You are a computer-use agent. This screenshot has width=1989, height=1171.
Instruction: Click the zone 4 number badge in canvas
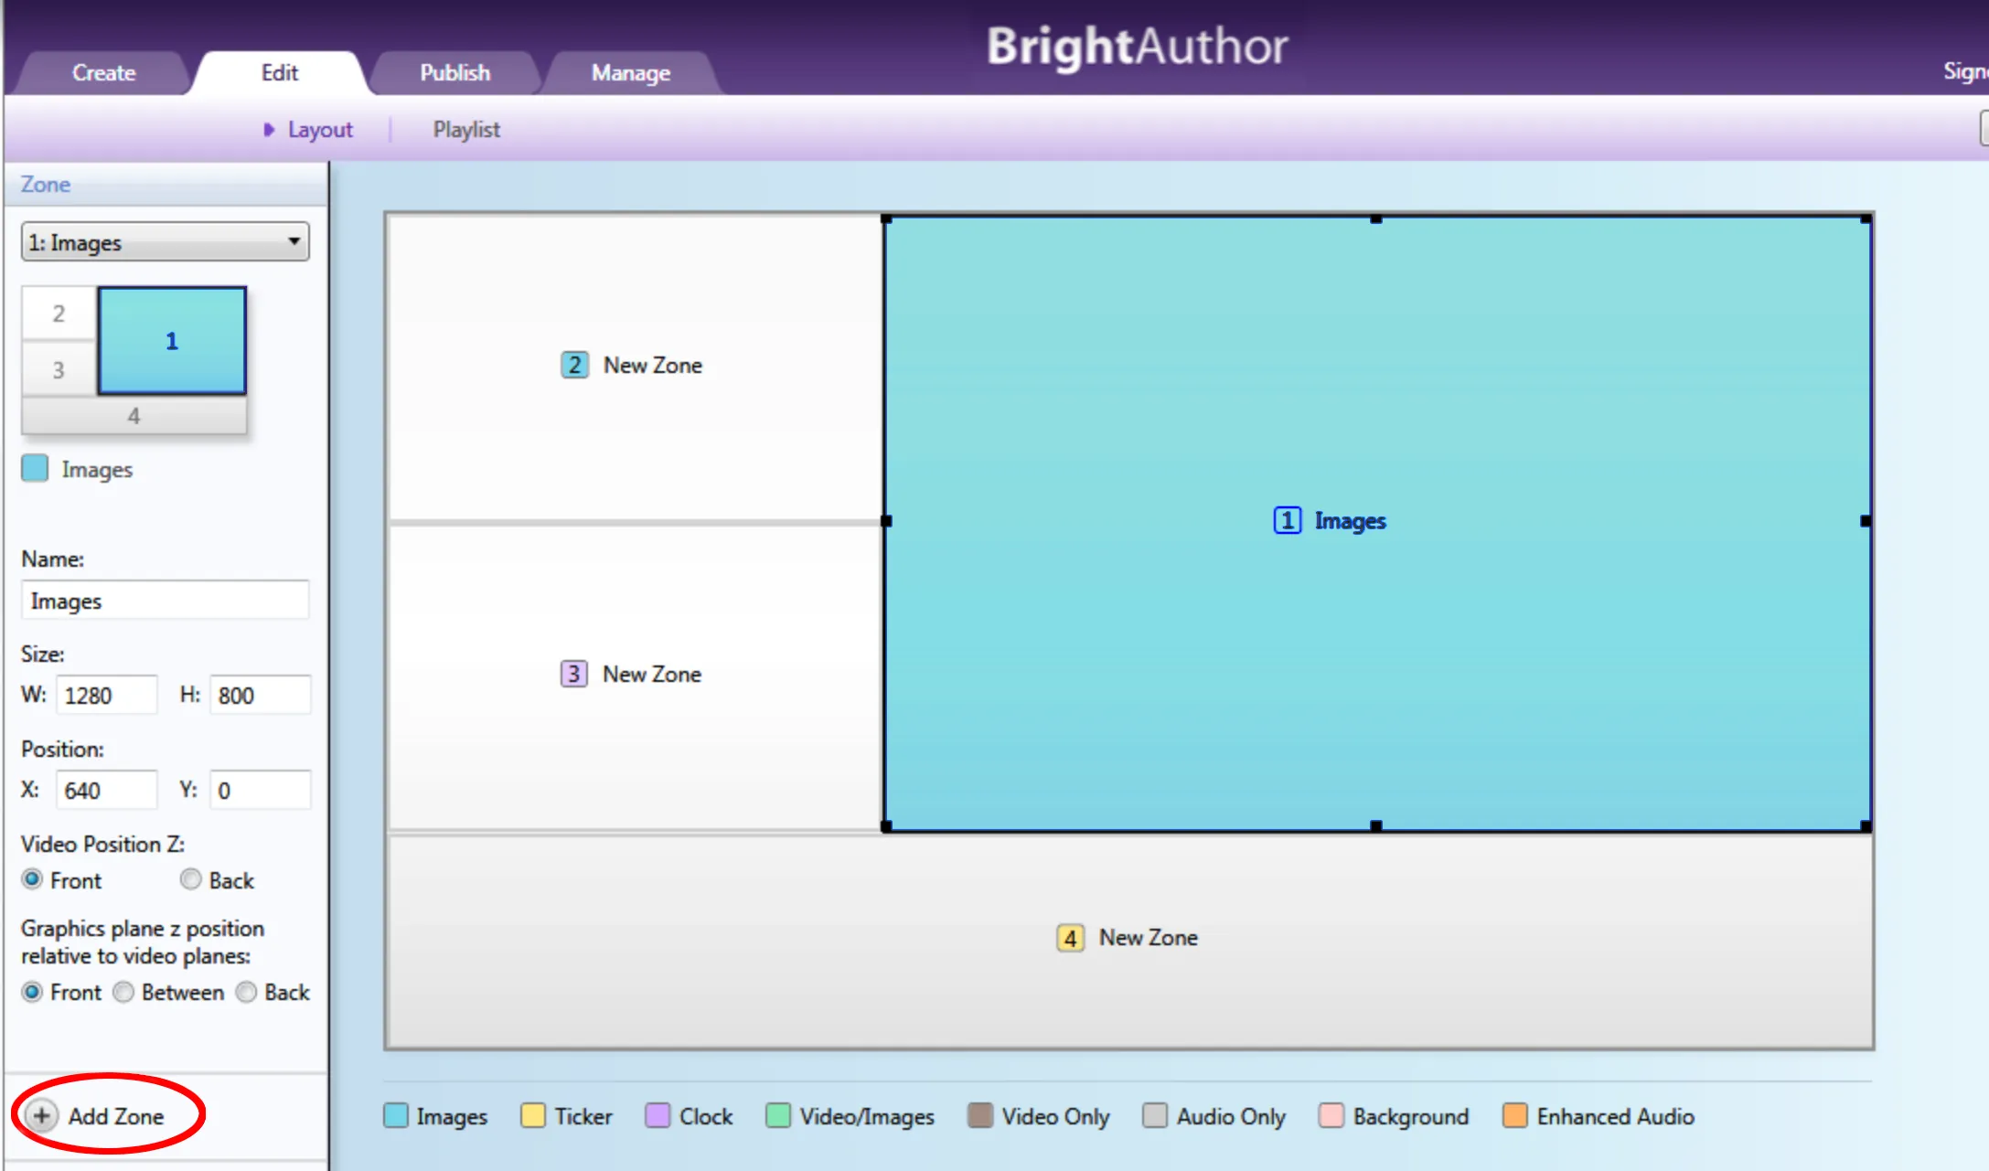(1070, 938)
